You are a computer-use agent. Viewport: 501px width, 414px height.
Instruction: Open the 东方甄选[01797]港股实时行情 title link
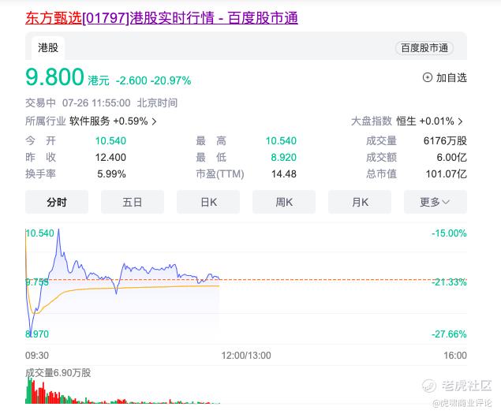[162, 18]
